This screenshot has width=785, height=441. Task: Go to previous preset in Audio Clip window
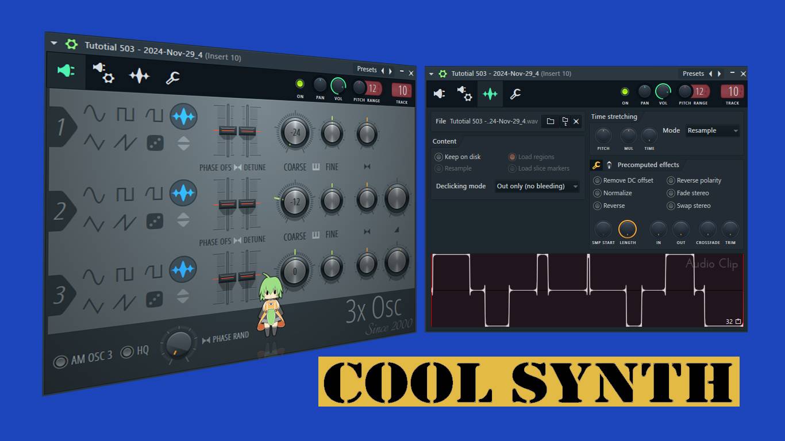[x=711, y=73]
